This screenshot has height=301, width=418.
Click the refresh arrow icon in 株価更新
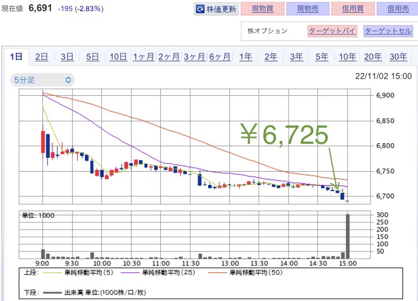tap(200, 9)
